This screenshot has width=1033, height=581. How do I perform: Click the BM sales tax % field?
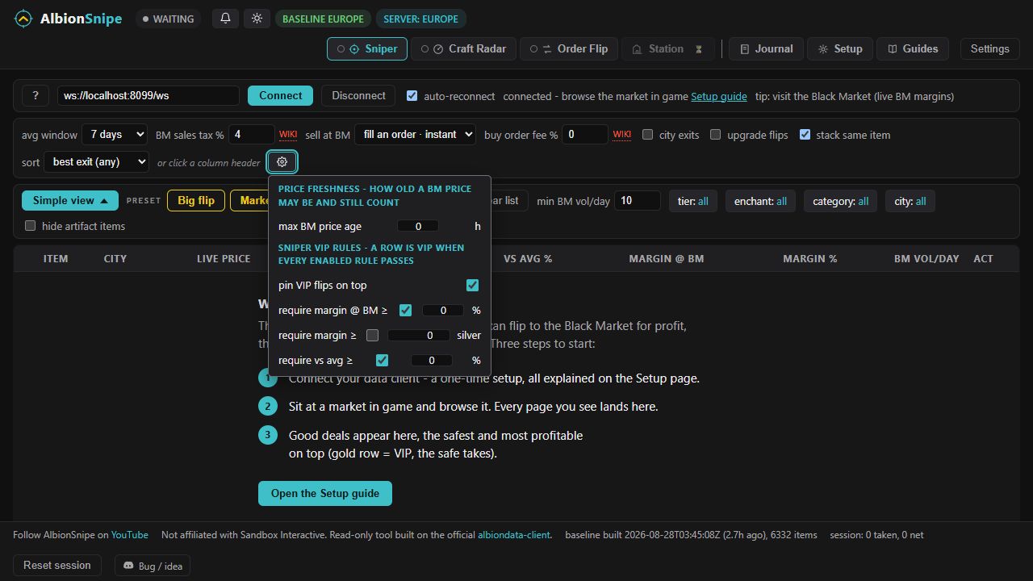click(252, 135)
